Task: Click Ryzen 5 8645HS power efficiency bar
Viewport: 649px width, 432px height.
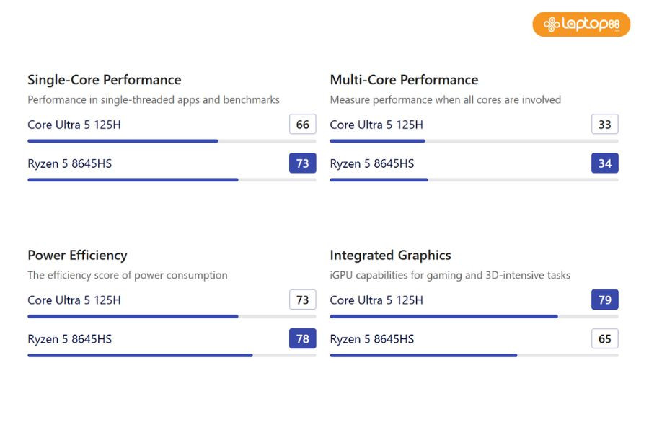Action: click(x=172, y=355)
